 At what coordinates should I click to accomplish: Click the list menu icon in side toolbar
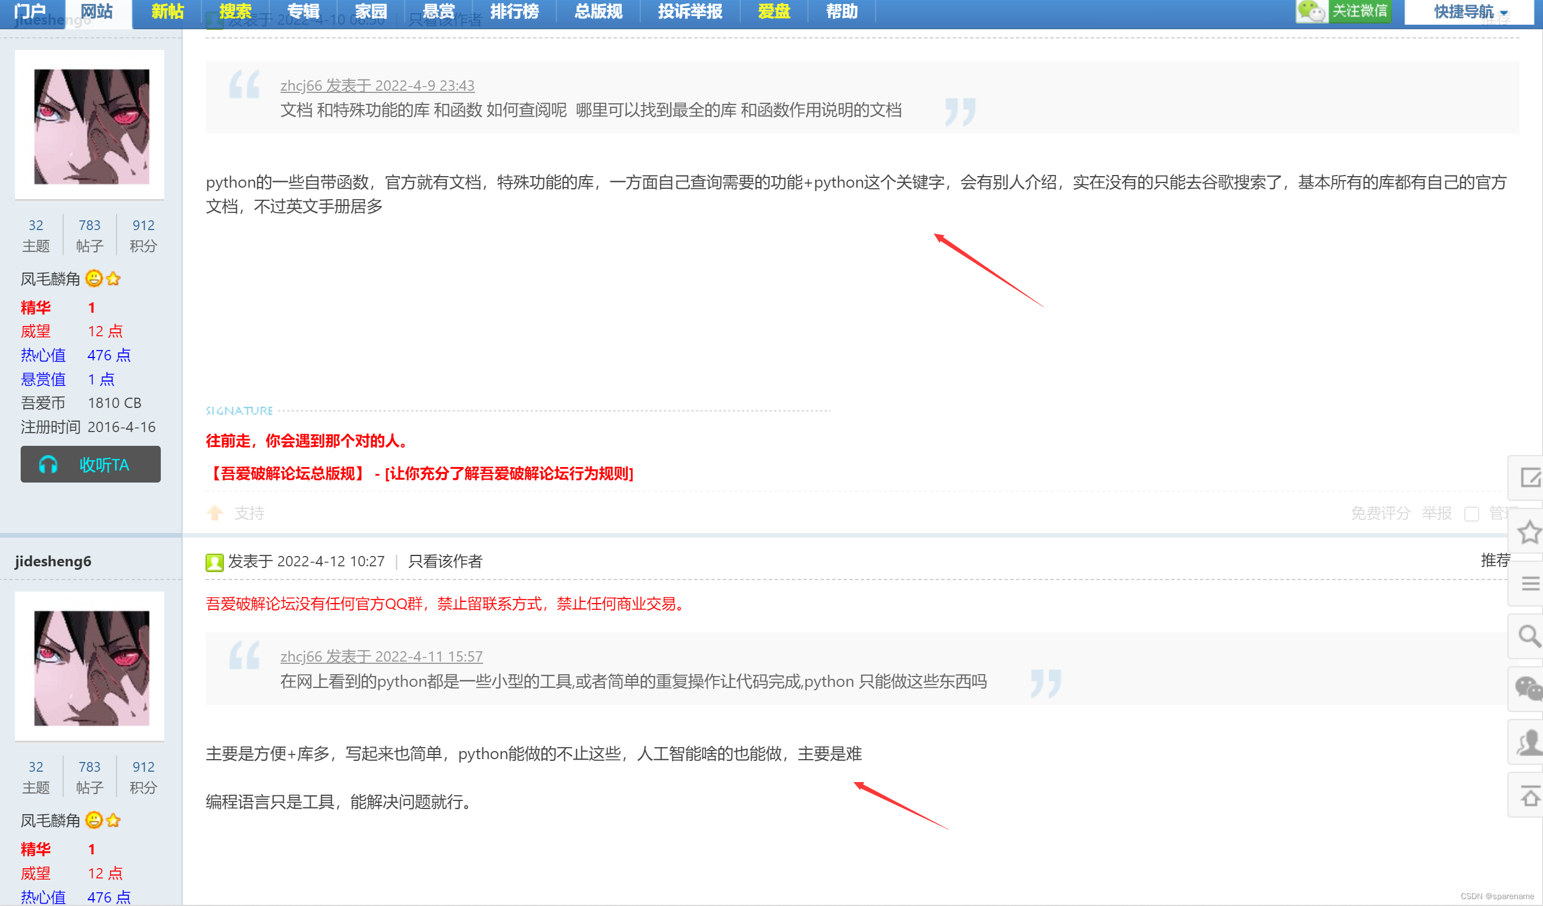pos(1530,584)
